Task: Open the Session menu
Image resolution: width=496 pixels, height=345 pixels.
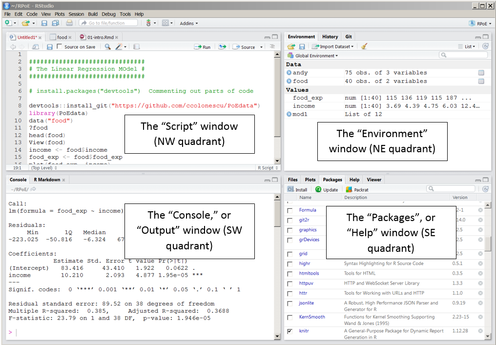Action: click(x=76, y=14)
